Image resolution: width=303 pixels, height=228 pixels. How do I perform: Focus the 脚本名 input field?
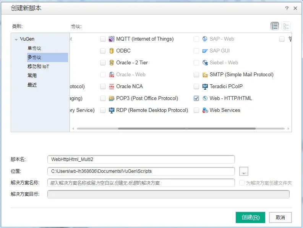pos(141,159)
